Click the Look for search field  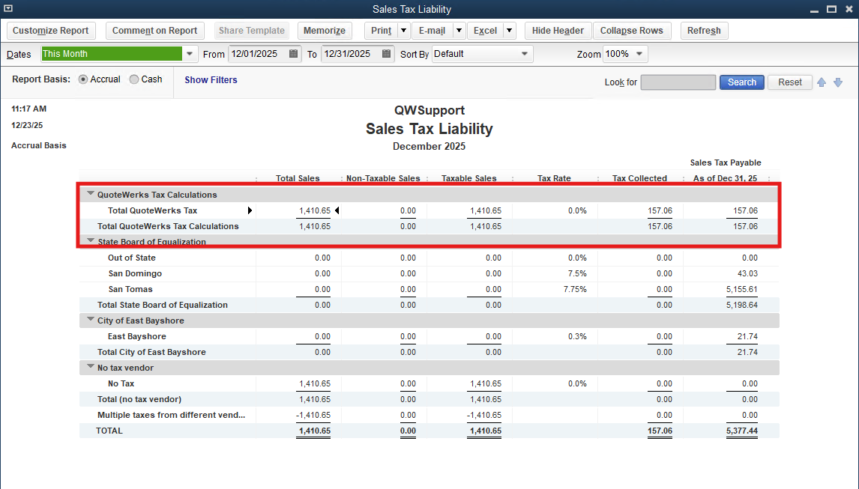pos(678,82)
